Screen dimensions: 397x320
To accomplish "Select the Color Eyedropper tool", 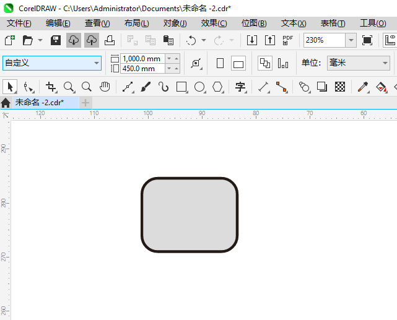I will tap(363, 87).
